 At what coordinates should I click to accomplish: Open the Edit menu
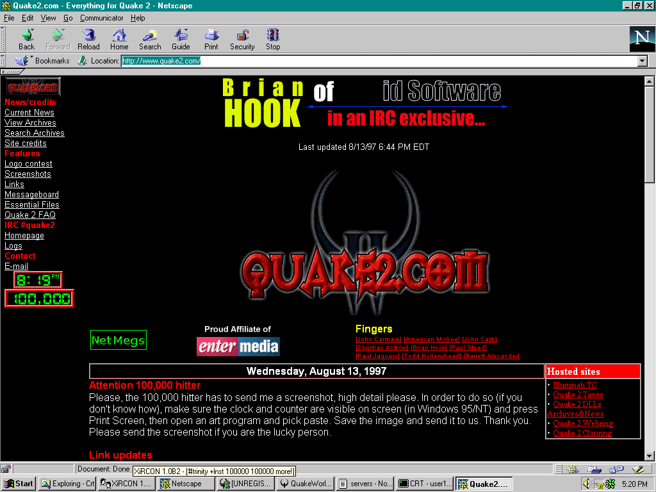click(x=28, y=18)
